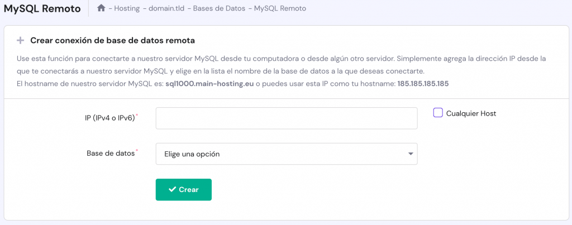Click the Base de datos field label
This screenshot has height=225, width=572.
111,154
